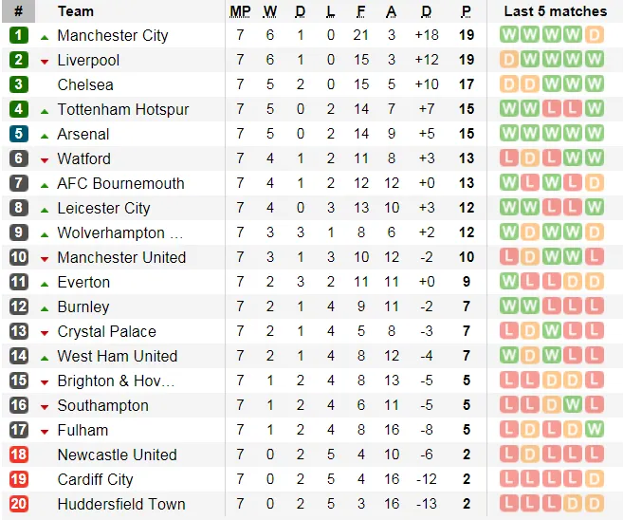The height and width of the screenshot is (520, 623).
Task: Click the red down arrow beside Southampton
Action: coord(45,406)
